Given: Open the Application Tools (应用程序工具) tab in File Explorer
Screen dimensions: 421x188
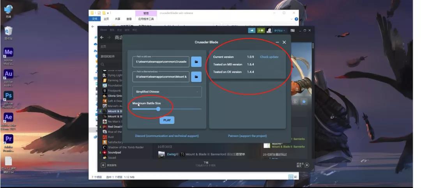Looking at the screenshot, I should tap(146, 19).
